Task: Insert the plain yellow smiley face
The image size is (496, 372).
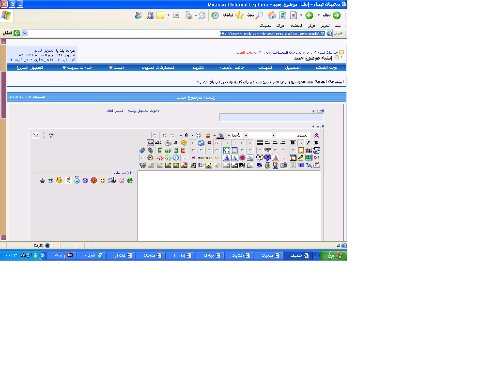Action: (102, 180)
